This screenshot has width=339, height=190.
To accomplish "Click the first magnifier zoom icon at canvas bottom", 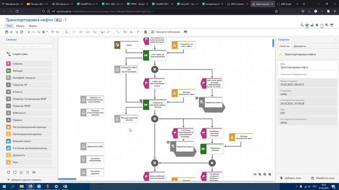I will tap(260, 174).
